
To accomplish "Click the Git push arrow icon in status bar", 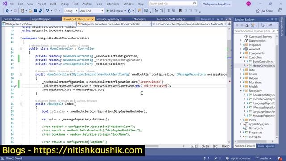I will point(205,158).
